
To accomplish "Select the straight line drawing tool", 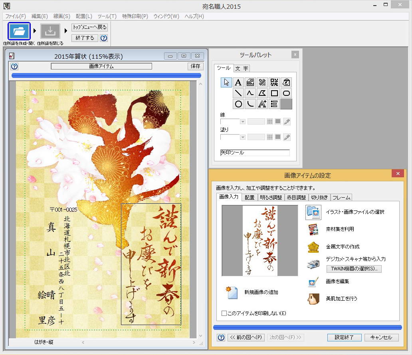I will coord(238,93).
